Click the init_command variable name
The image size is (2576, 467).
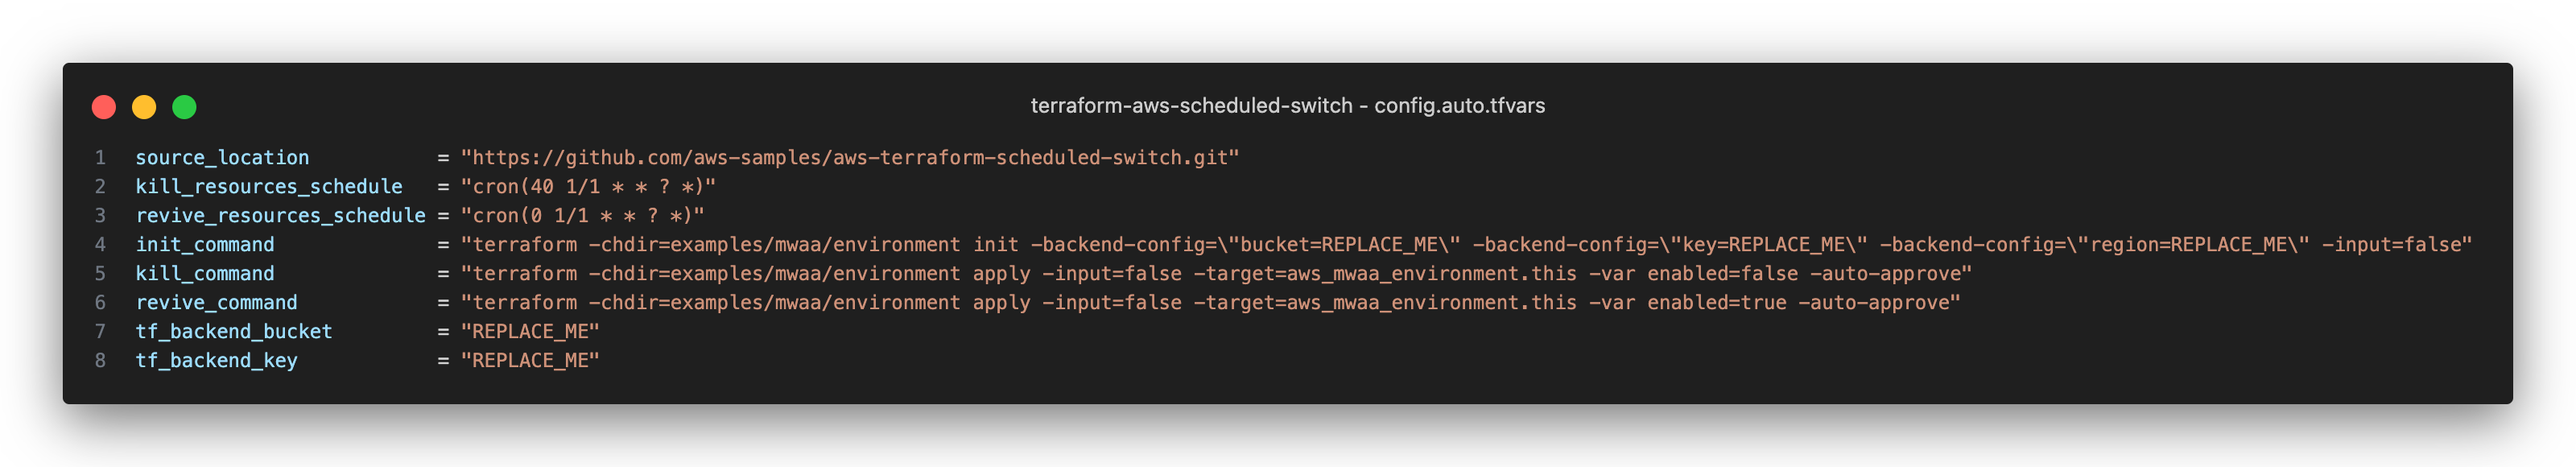[205, 245]
